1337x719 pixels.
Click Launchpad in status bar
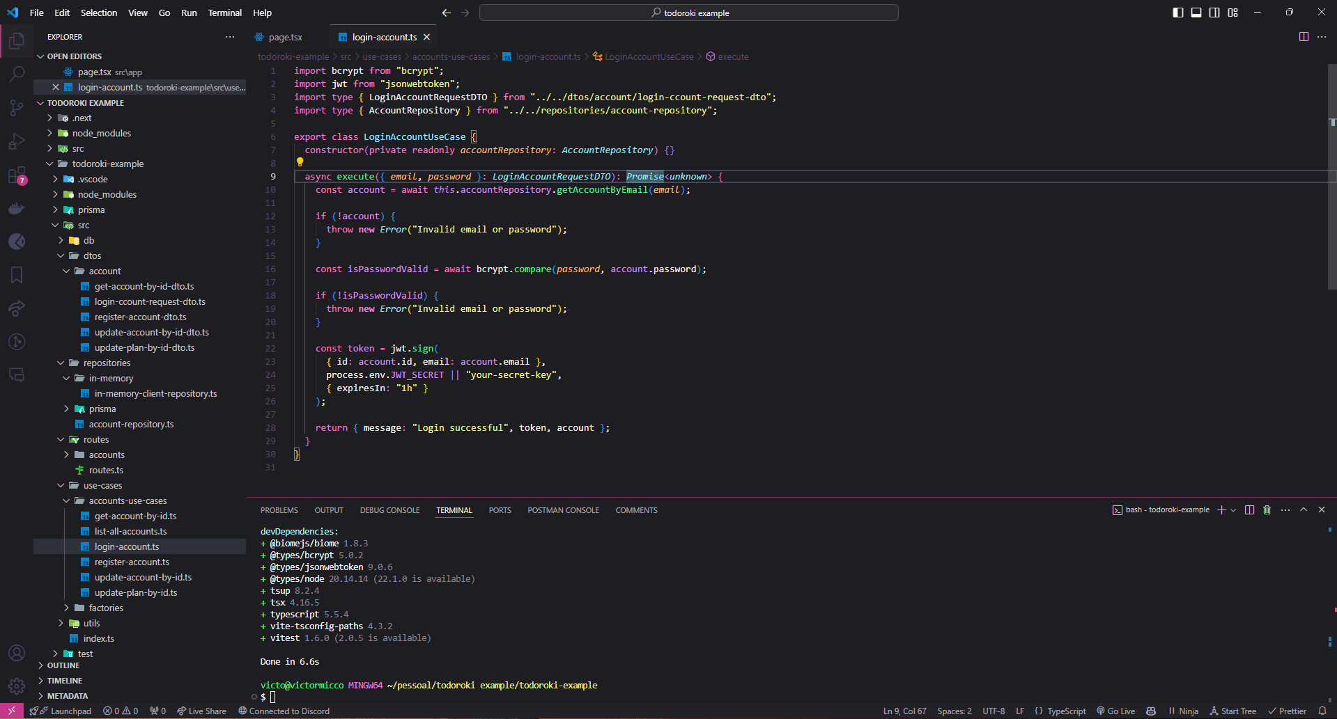click(61, 711)
